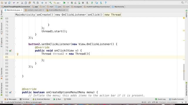Open the Structure side panel
188x105 pixels.
[x=1, y=29]
